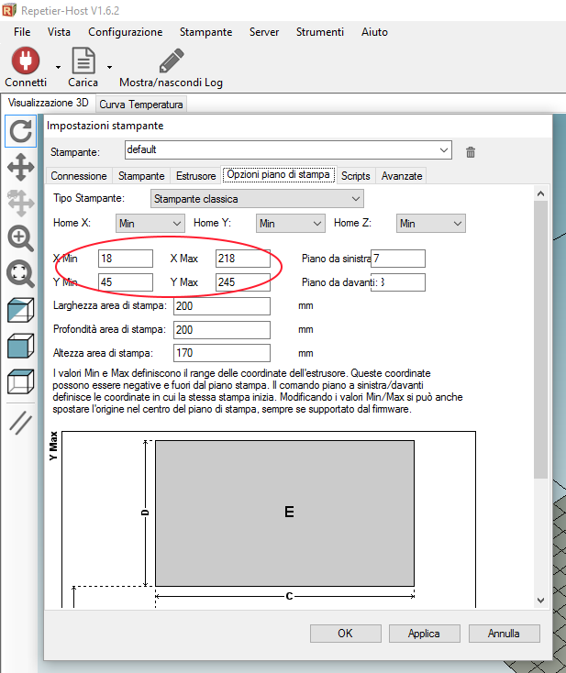Open the arrow next to Carica
This screenshot has height=673, width=566.
(109, 67)
